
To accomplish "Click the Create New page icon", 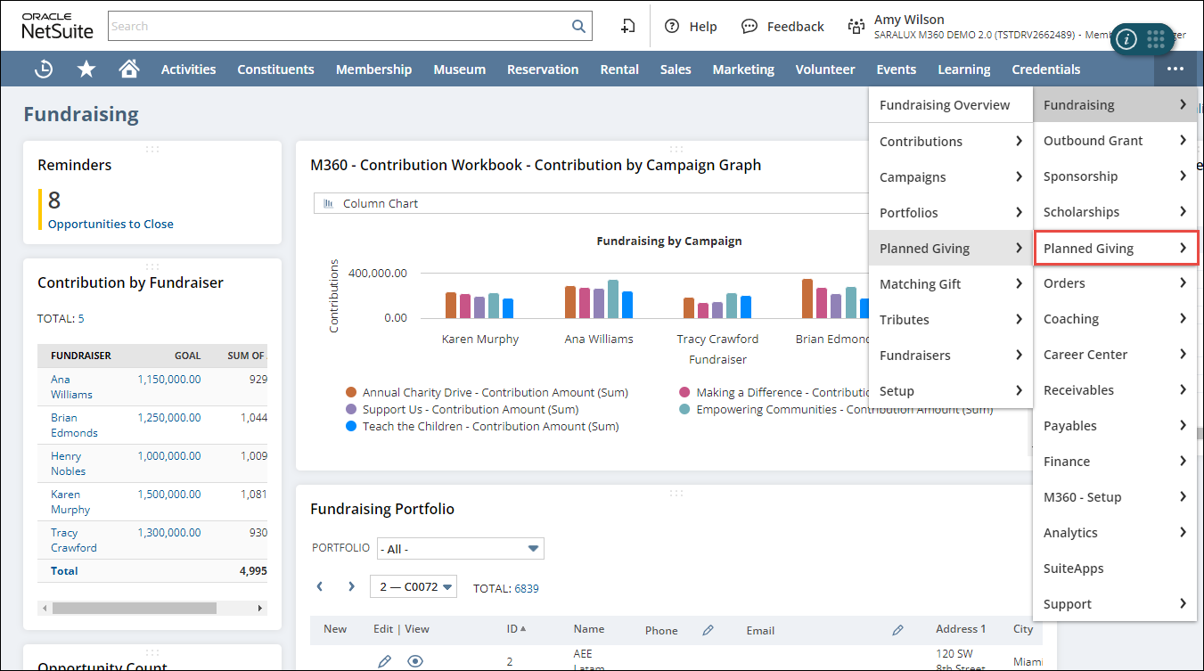I will tap(628, 27).
